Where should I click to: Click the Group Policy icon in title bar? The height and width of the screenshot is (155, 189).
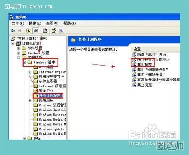[x=12, y=17]
